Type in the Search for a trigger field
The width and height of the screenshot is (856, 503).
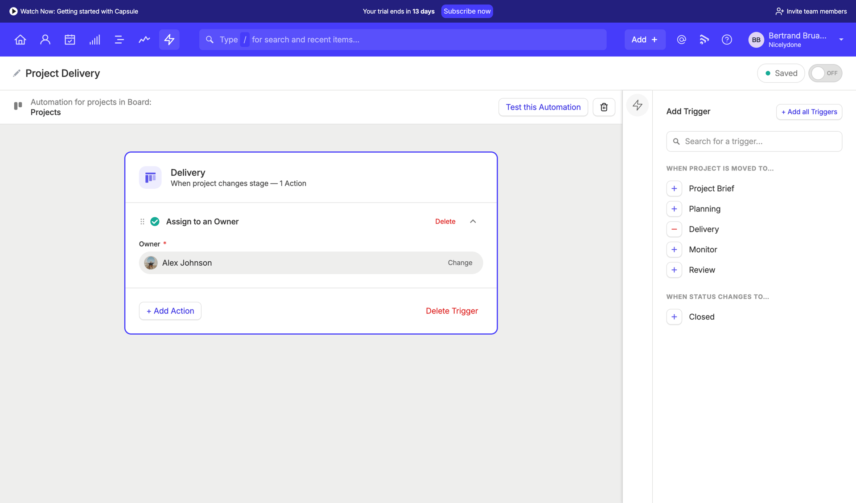[753, 141]
